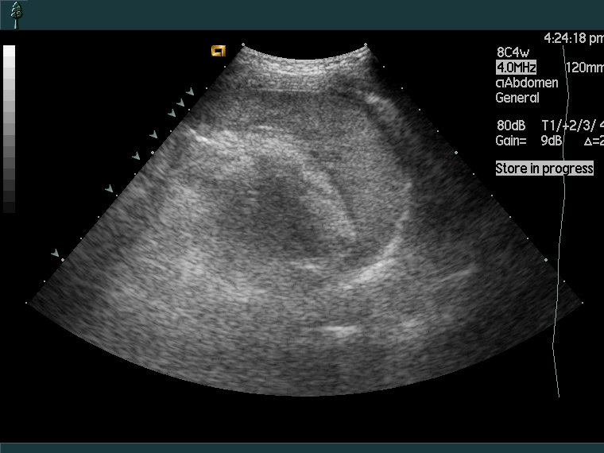Click the 4:24:18 pm timestamp
This screenshot has height=453, width=604.
click(573, 37)
